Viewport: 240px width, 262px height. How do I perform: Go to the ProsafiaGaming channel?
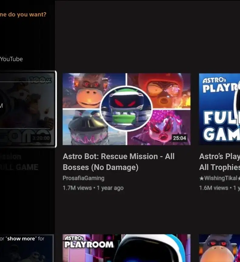point(83,178)
